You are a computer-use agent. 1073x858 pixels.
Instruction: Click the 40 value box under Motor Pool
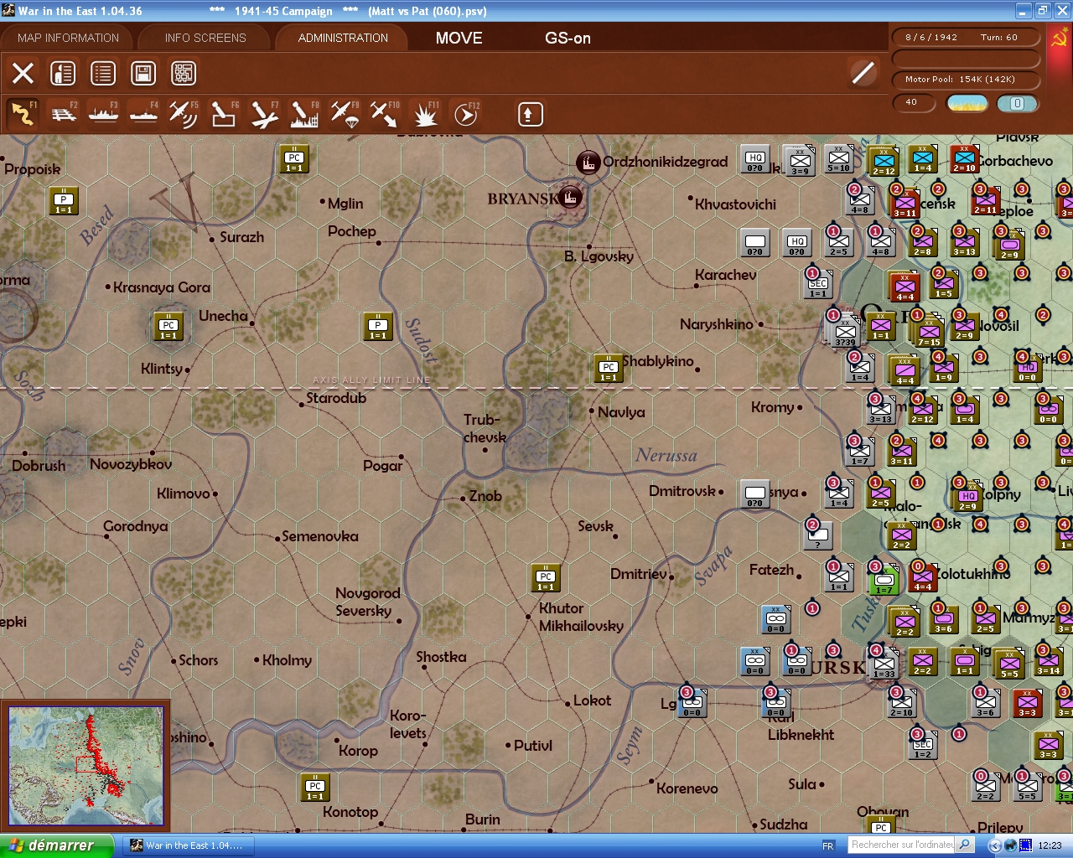pos(915,103)
